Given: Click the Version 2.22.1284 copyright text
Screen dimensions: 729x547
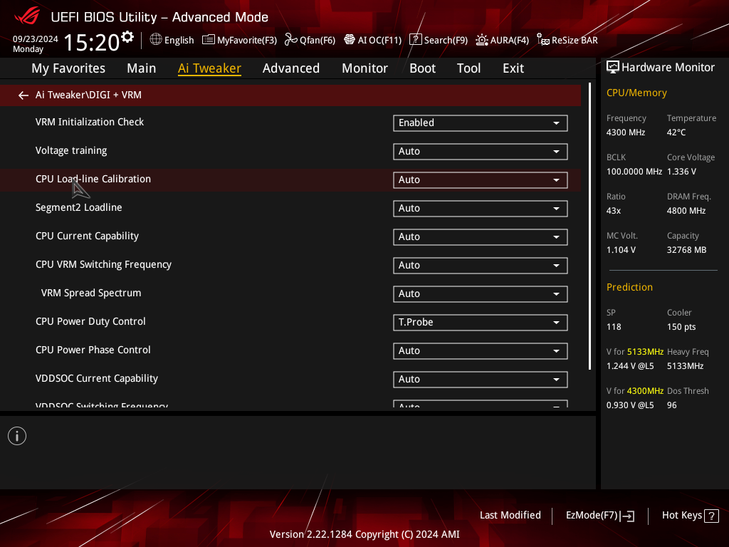Looking at the screenshot, I should (x=364, y=534).
